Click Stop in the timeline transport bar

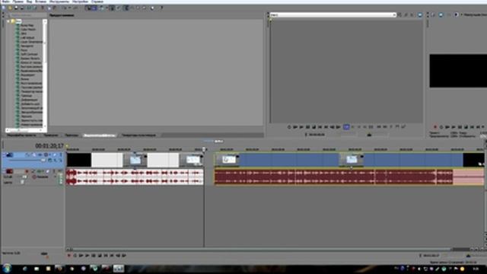click(x=100, y=256)
